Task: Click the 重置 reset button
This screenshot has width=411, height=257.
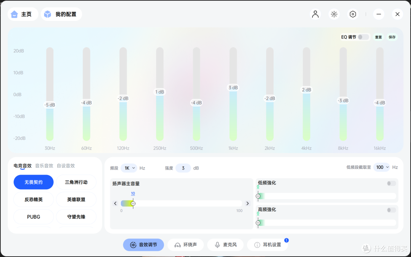Action: click(x=379, y=37)
